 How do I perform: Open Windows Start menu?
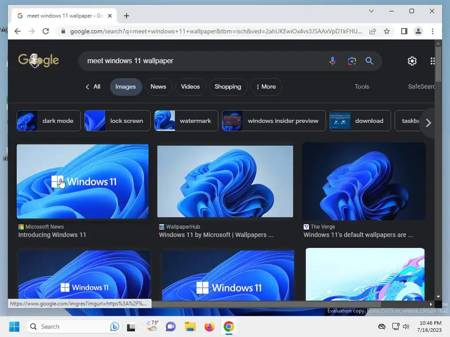tap(14, 326)
